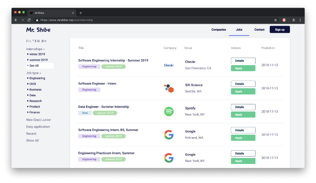Open the Chrome three-dot menu
The image size is (316, 183).
tap(300, 20)
